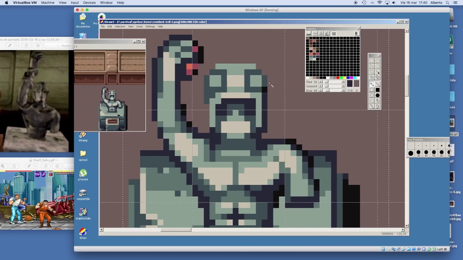Open the spctool desktop folder

[83, 156]
